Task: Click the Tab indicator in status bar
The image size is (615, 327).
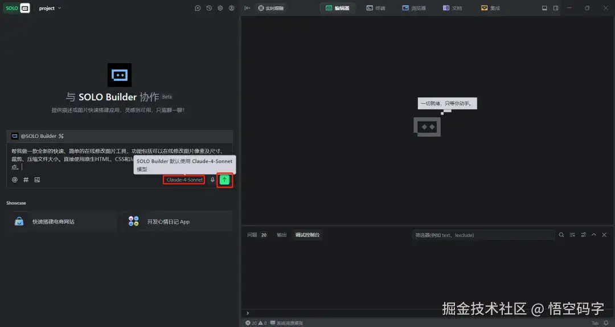Action: coord(595,323)
